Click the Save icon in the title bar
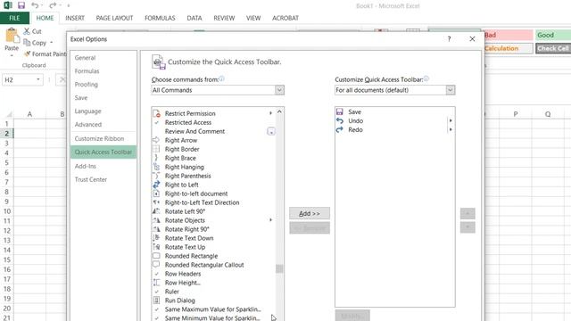This screenshot has height=321, width=571. click(x=21, y=5)
